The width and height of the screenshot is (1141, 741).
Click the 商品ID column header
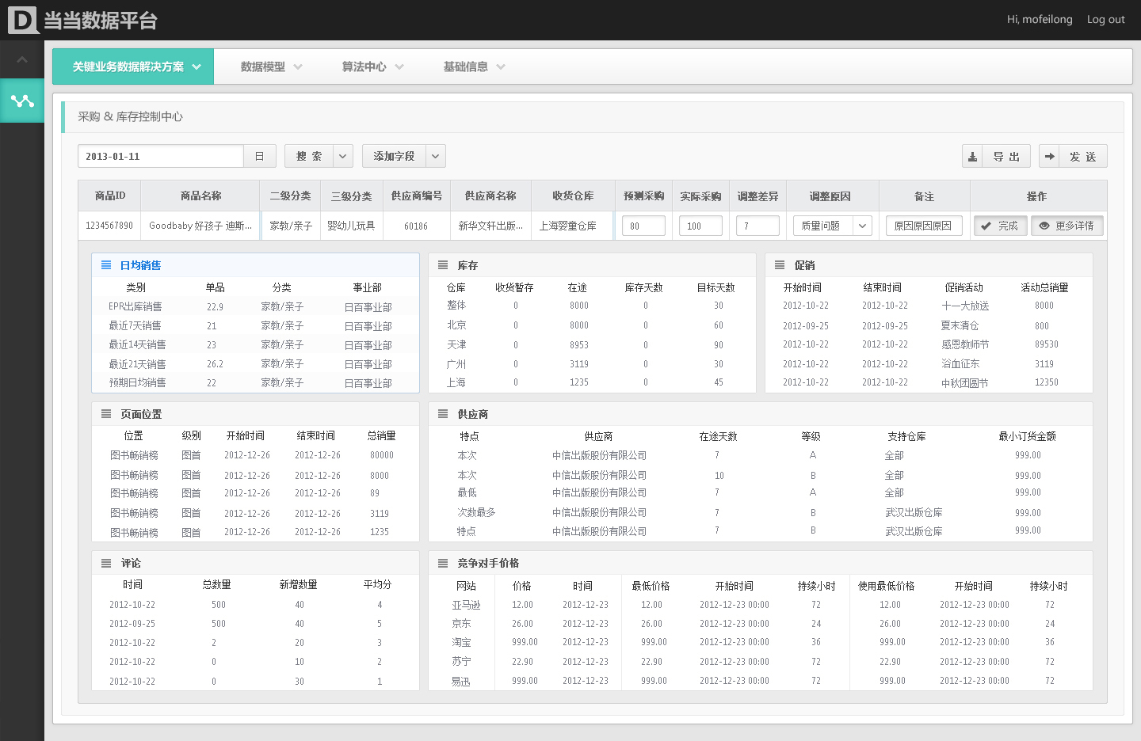coord(110,196)
